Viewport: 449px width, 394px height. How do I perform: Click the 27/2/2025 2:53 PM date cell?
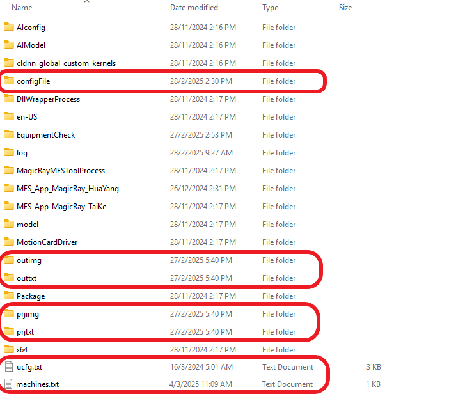point(201,134)
